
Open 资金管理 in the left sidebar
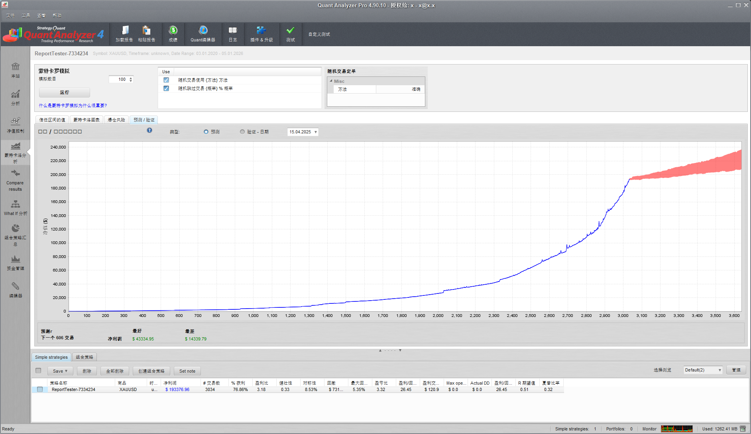pyautogui.click(x=16, y=262)
